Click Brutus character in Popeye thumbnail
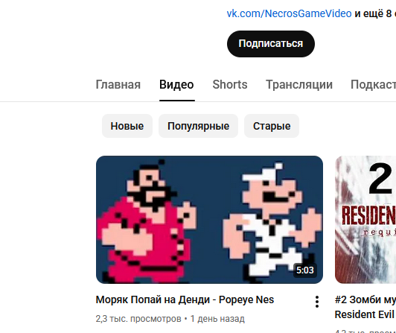 coord(147,221)
